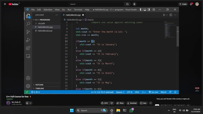
Task: Open WhatsApp from taskbar
Action: coord(131,110)
